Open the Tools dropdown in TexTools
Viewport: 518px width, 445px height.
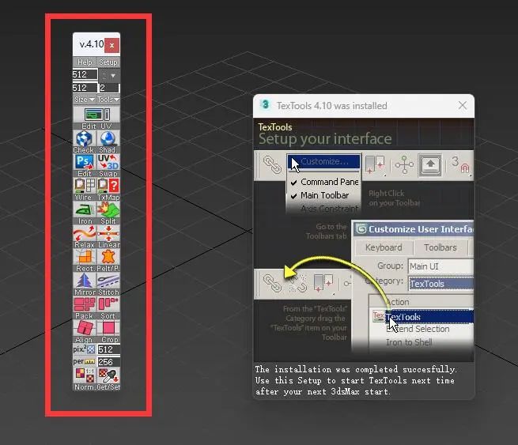[108, 100]
